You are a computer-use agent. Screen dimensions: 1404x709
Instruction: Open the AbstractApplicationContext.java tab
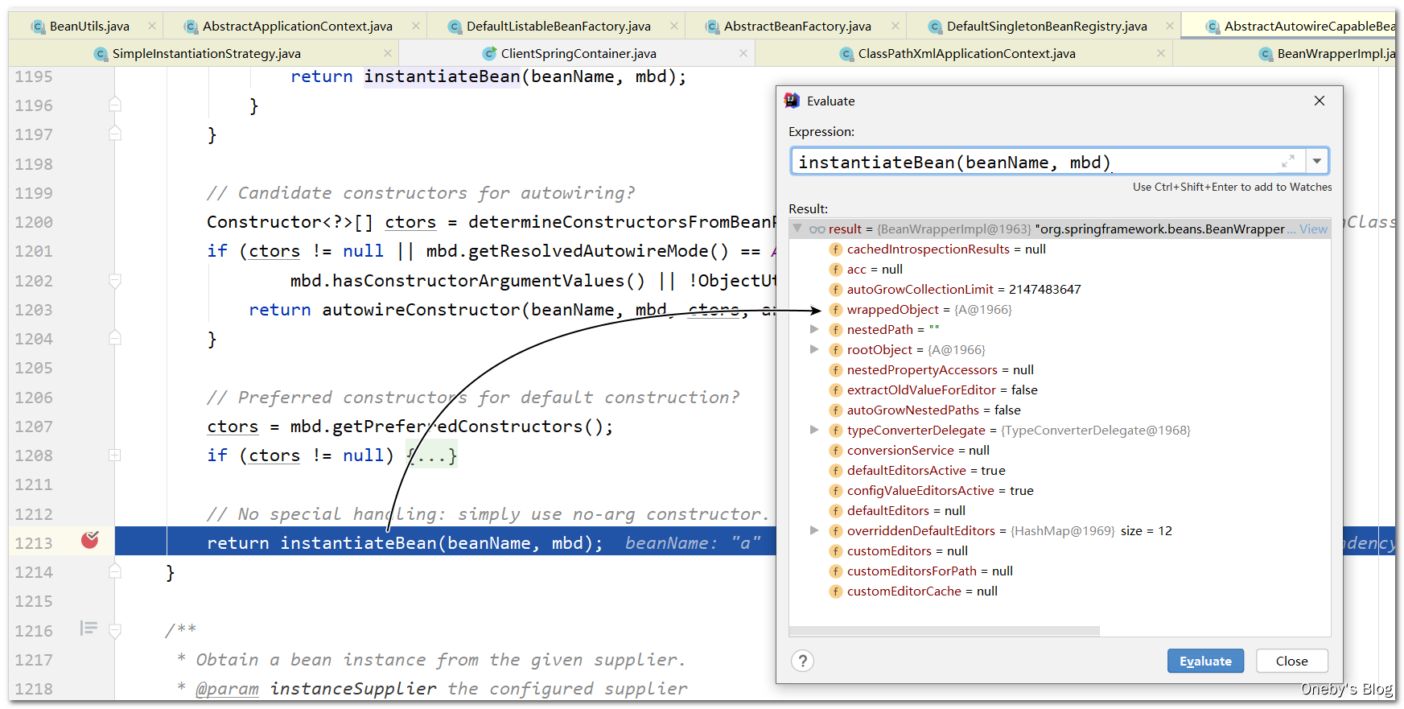pyautogui.click(x=297, y=27)
